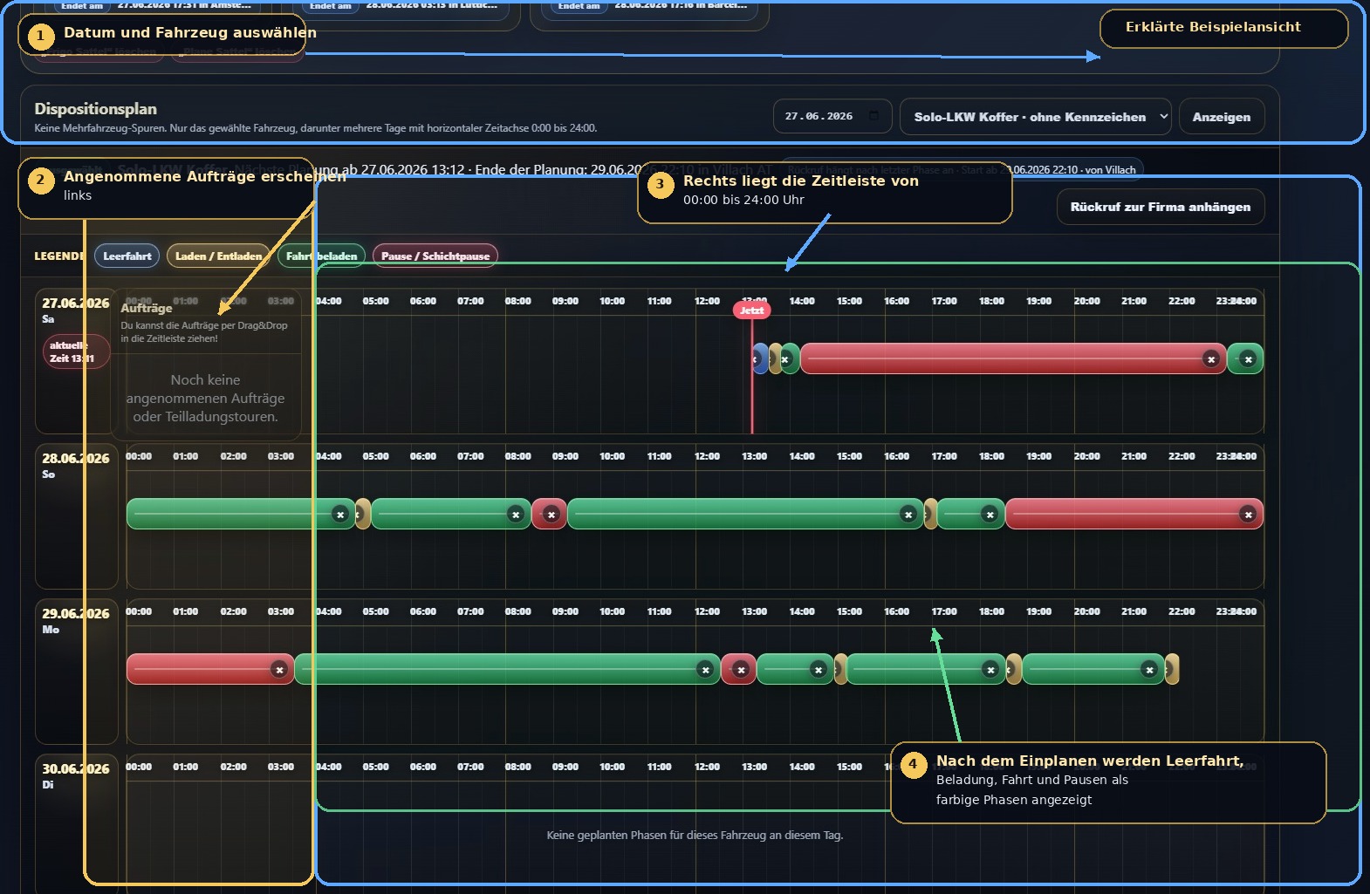Select the yellow phase near 18:30 on 29.06.2026

point(1014,670)
